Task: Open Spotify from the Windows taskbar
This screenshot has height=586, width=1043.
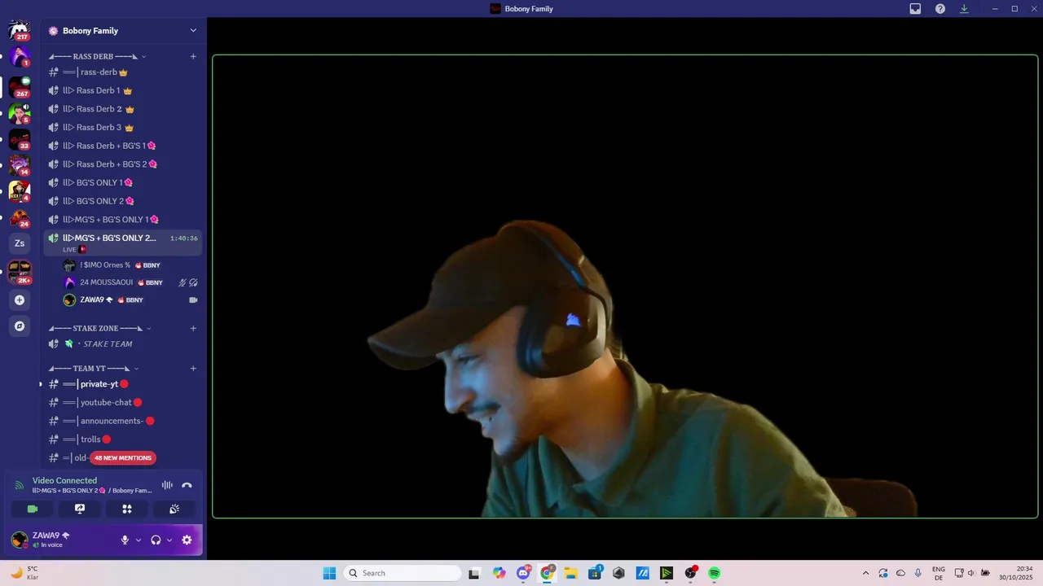Action: click(x=714, y=573)
